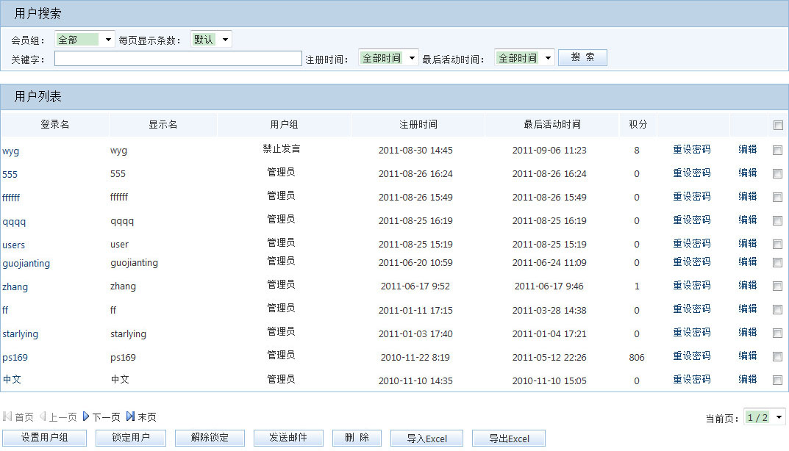Click the 删除 button
Screen dimensions: 789x451
[357, 438]
